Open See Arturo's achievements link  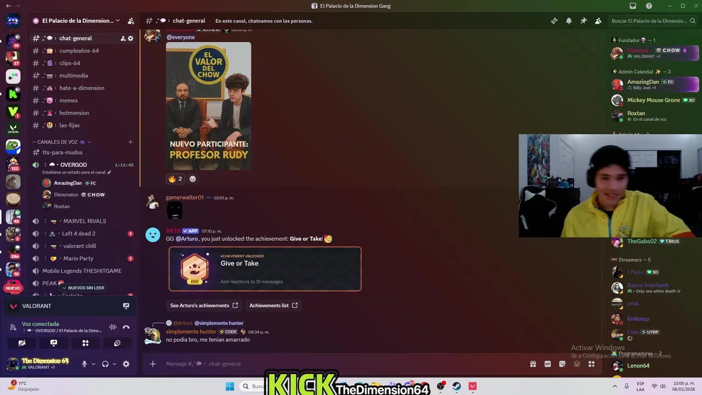point(204,306)
